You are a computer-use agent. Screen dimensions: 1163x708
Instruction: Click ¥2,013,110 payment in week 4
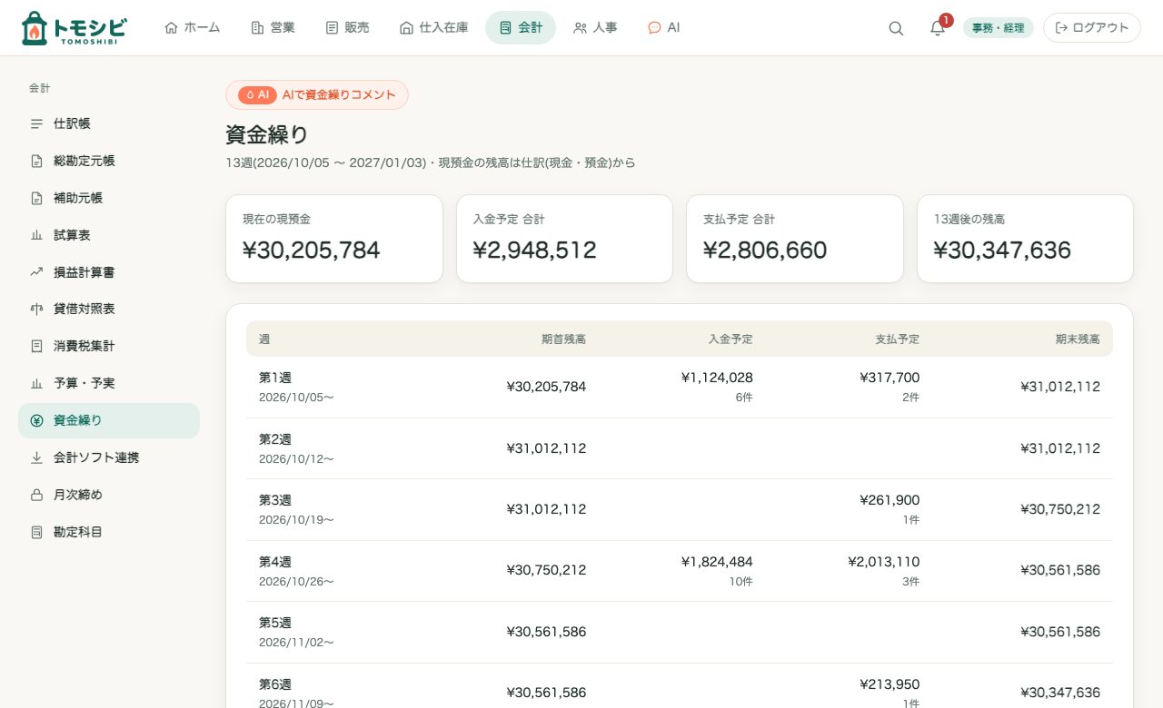point(884,562)
